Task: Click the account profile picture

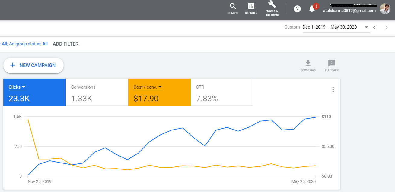Action: 385,9
